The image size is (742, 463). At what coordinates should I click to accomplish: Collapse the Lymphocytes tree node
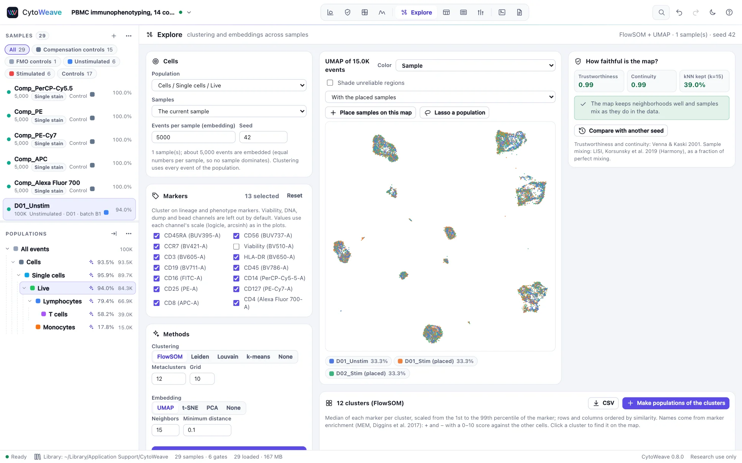30,301
